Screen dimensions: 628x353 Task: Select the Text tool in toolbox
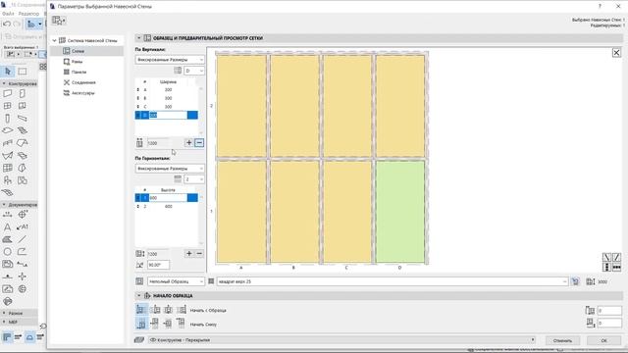coord(7,227)
